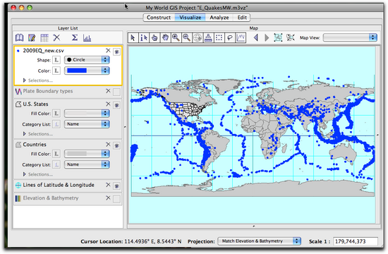Show the Plate Boundary types layer
Screen dimensions: 388x254
pos(117,92)
